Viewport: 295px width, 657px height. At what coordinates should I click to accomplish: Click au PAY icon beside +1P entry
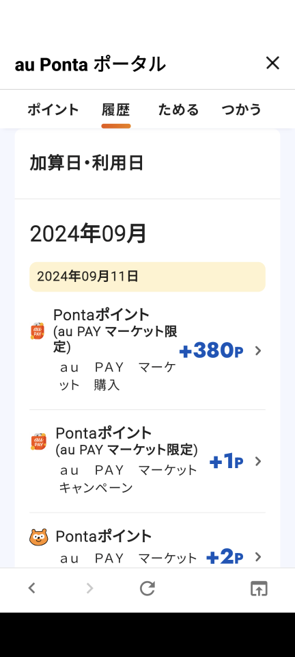point(38,441)
